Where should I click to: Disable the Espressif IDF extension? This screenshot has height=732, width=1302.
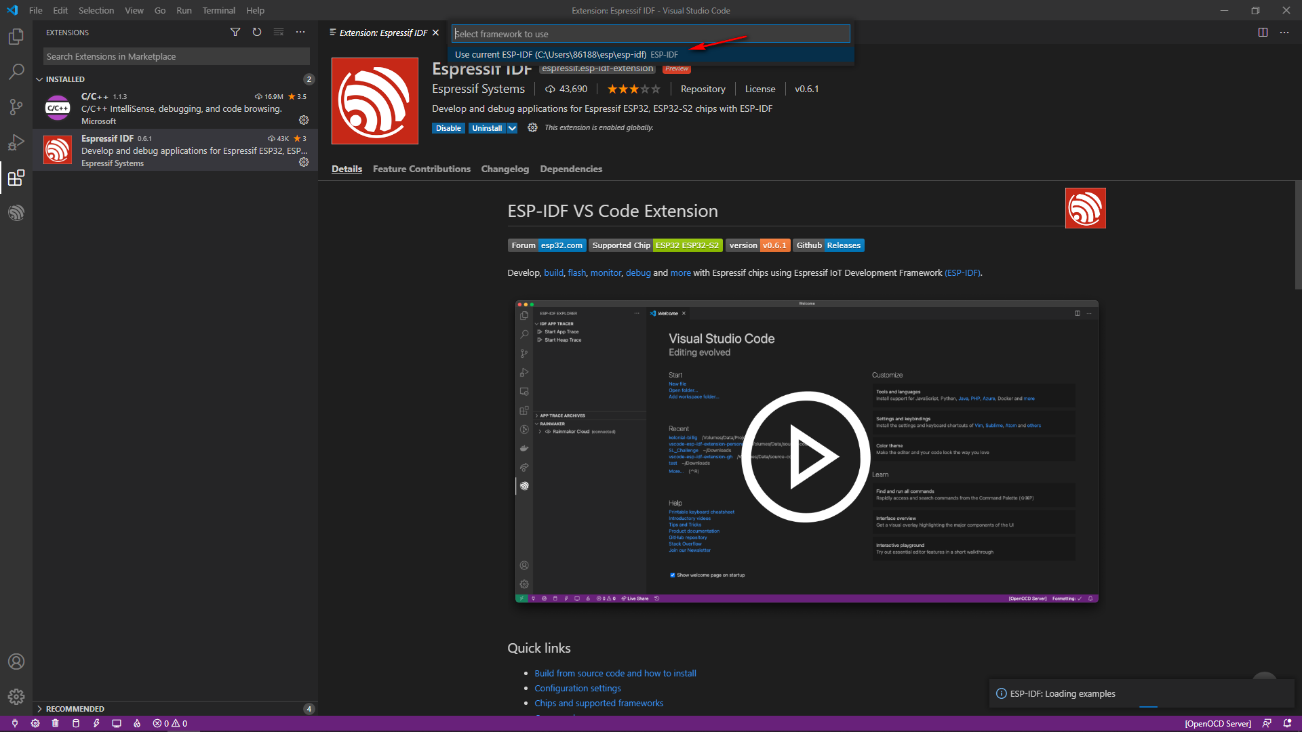pos(448,127)
